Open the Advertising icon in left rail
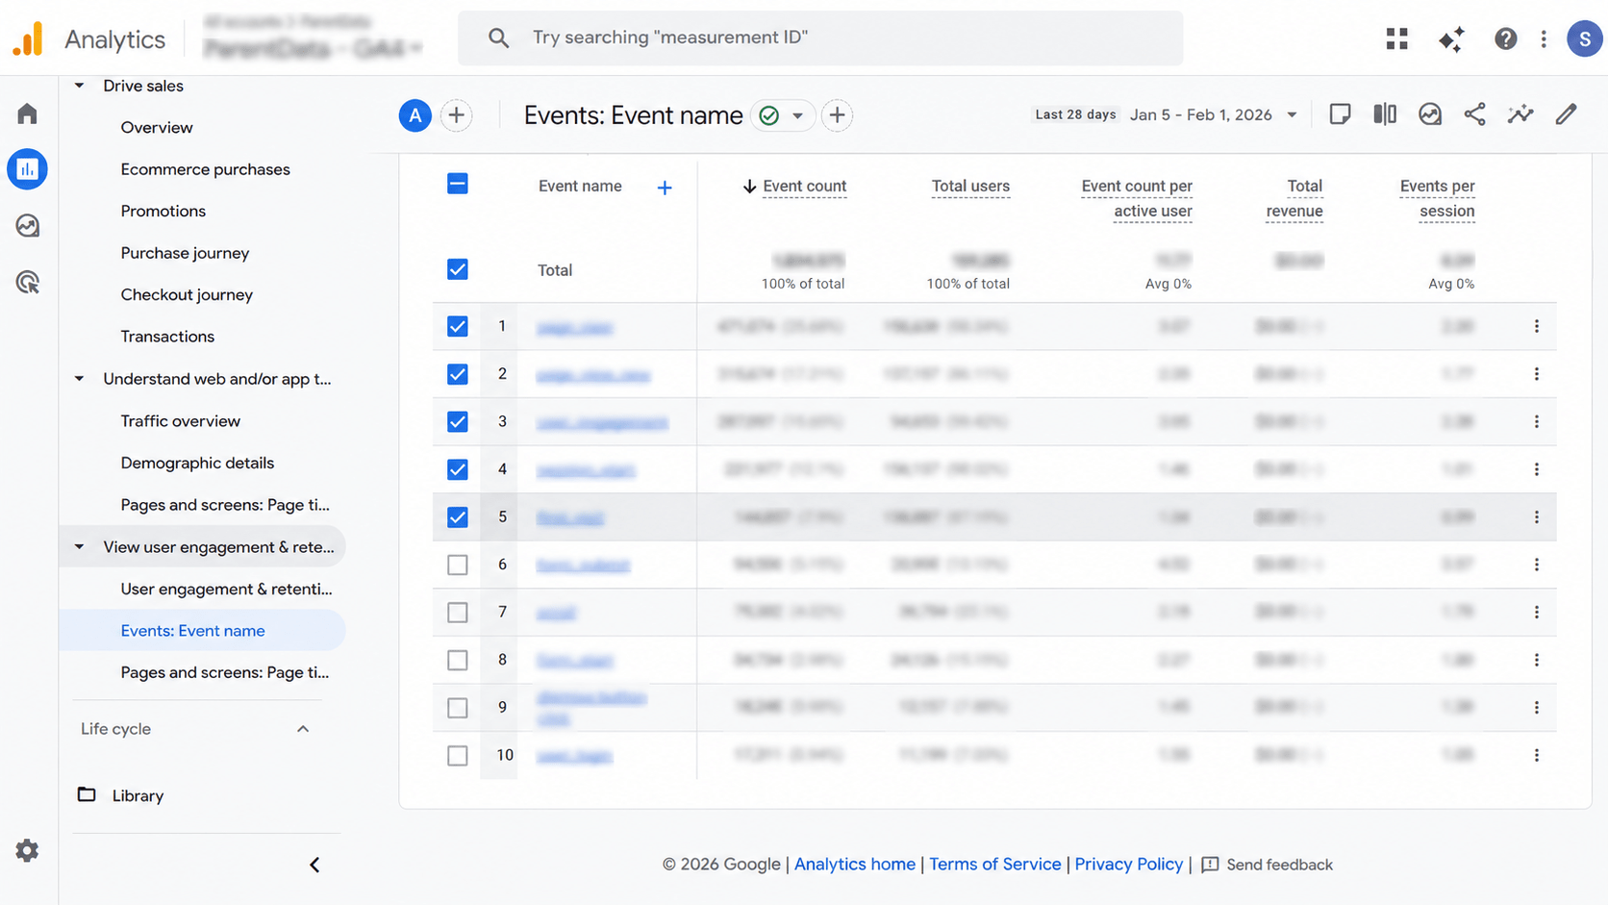The image size is (1608, 905). click(x=27, y=282)
